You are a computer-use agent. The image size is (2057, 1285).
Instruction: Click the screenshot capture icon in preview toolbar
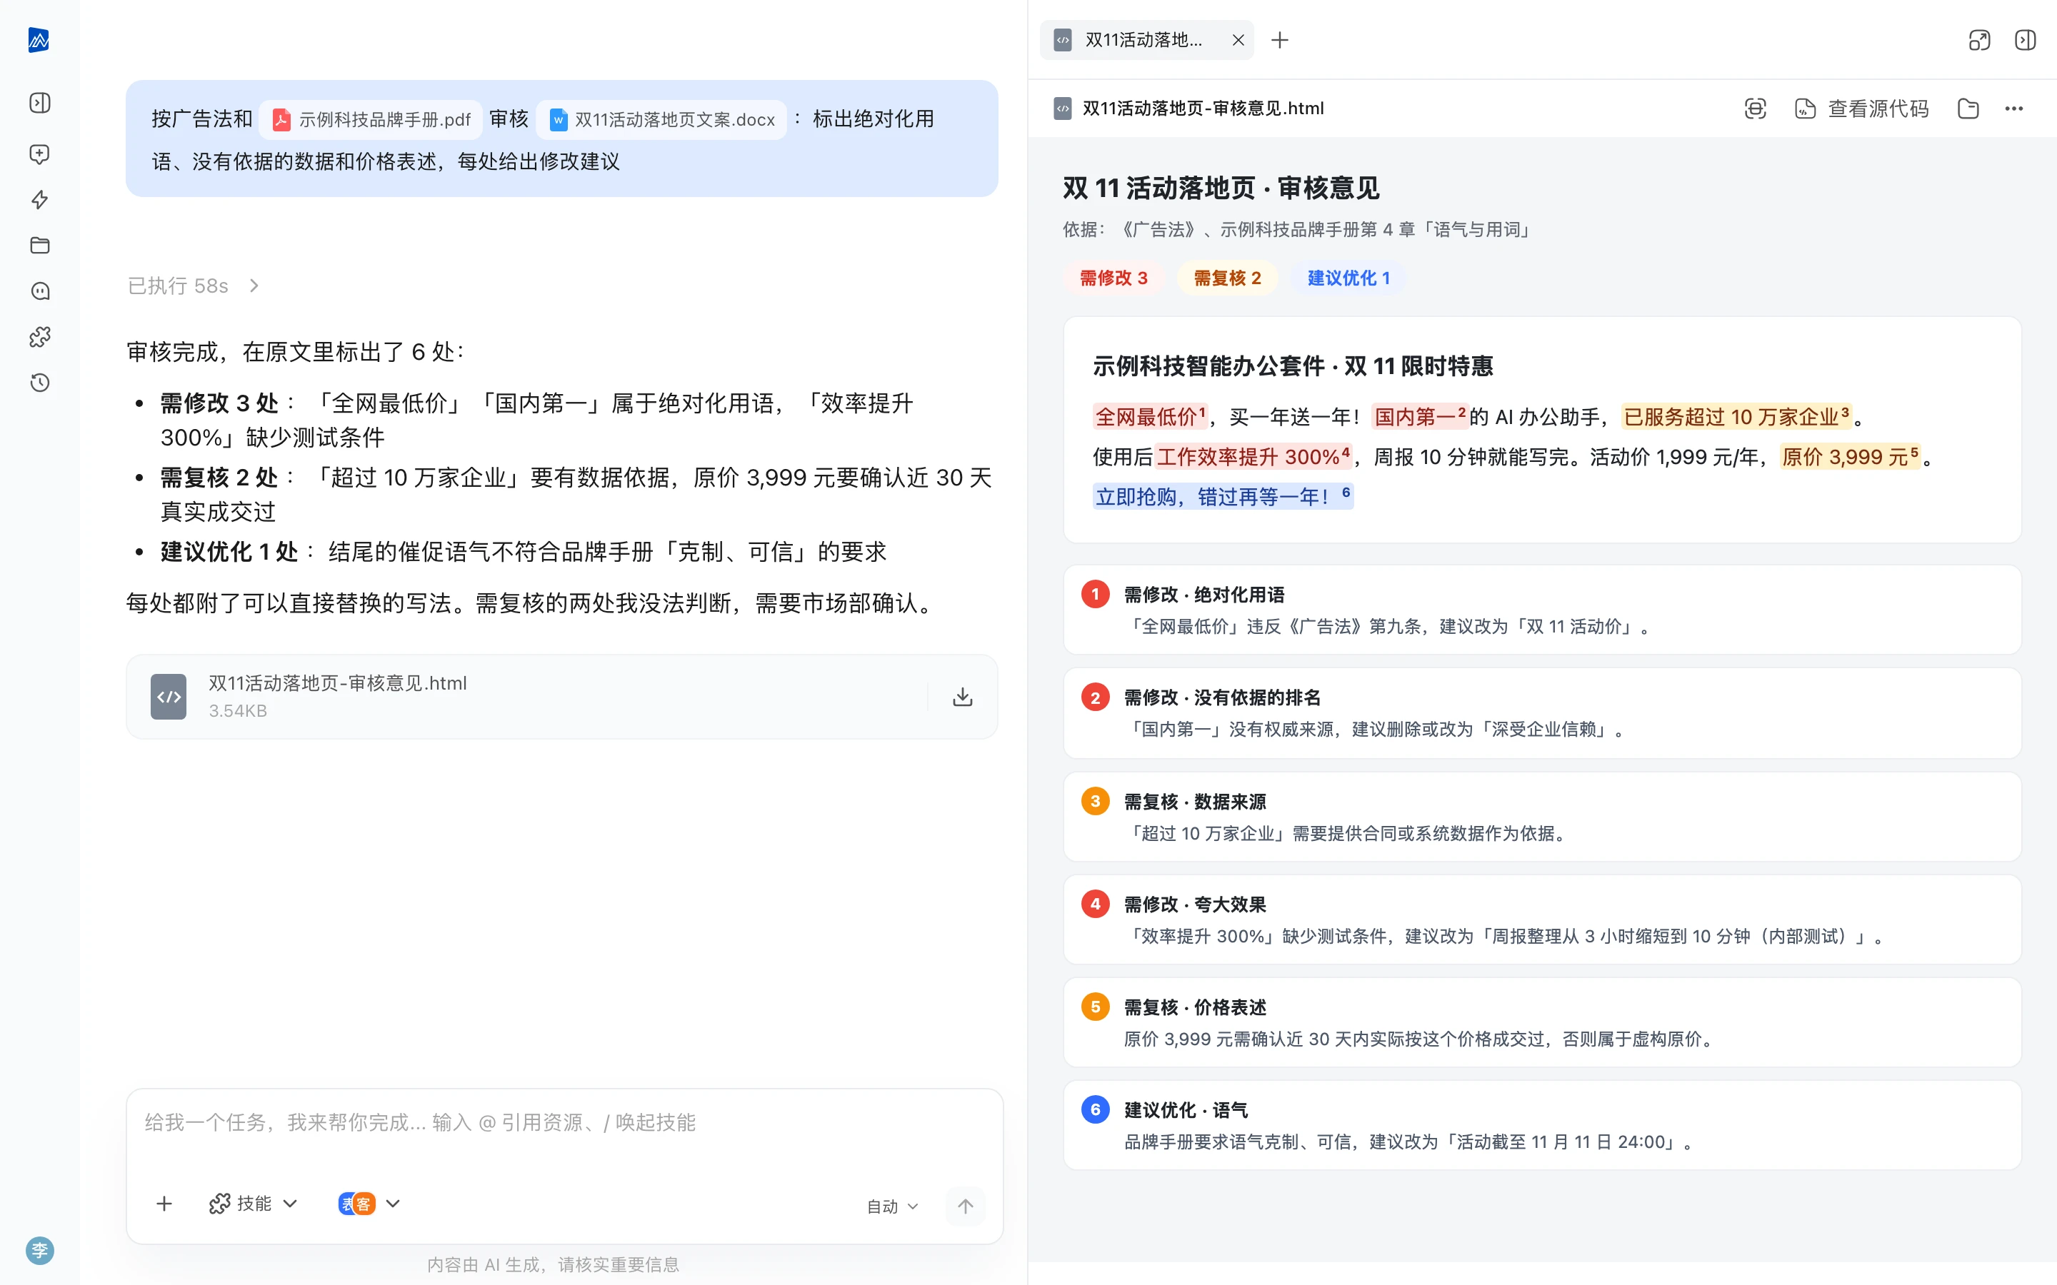(x=1756, y=109)
